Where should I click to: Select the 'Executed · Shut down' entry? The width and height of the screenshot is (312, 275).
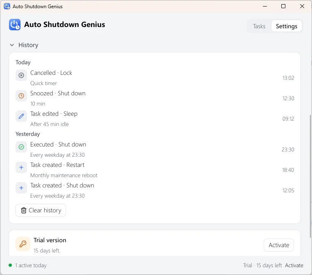(x=58, y=144)
